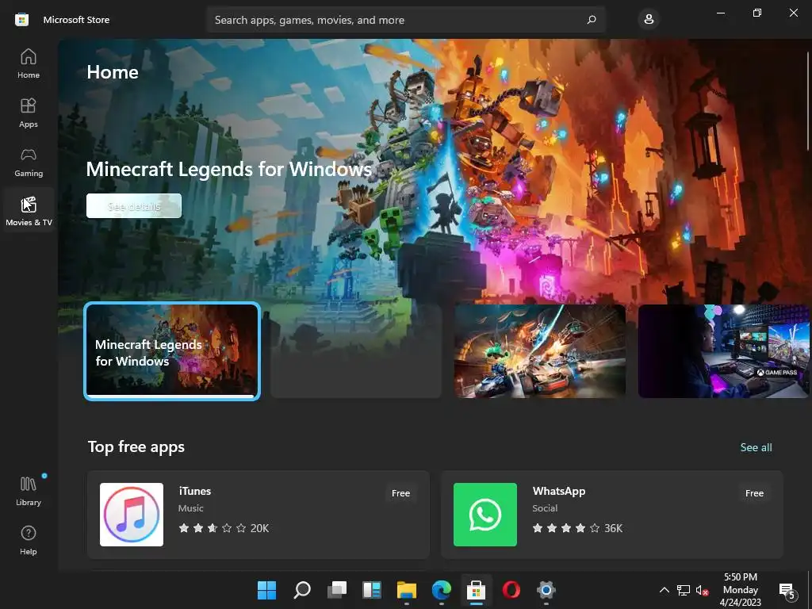
Task: Click the muted volume tray icon
Action: [x=703, y=590]
